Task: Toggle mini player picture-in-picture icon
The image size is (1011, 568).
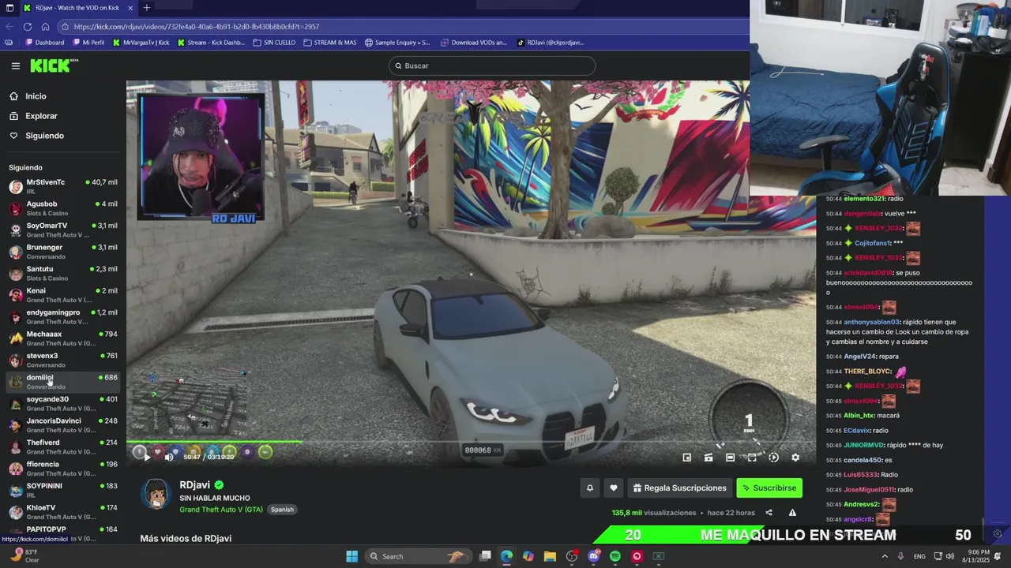Action: 687,457
